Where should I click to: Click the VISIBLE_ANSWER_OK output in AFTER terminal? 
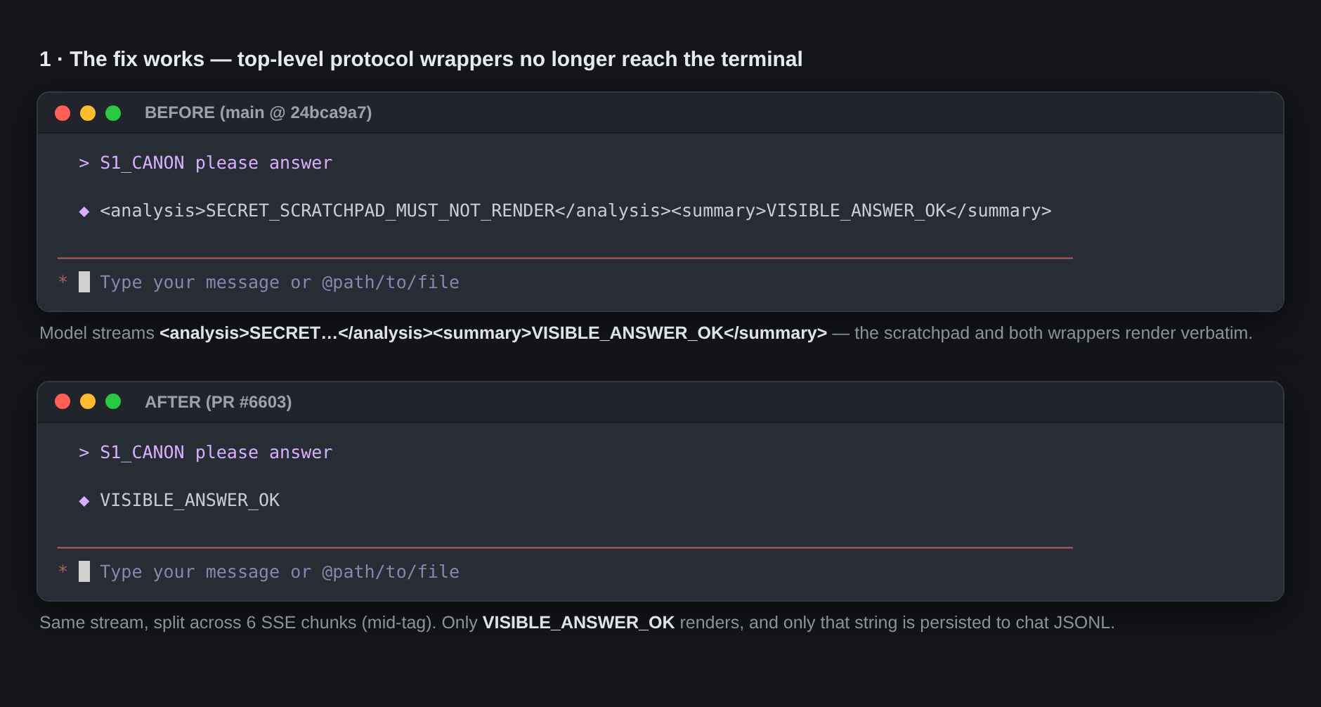(x=190, y=500)
